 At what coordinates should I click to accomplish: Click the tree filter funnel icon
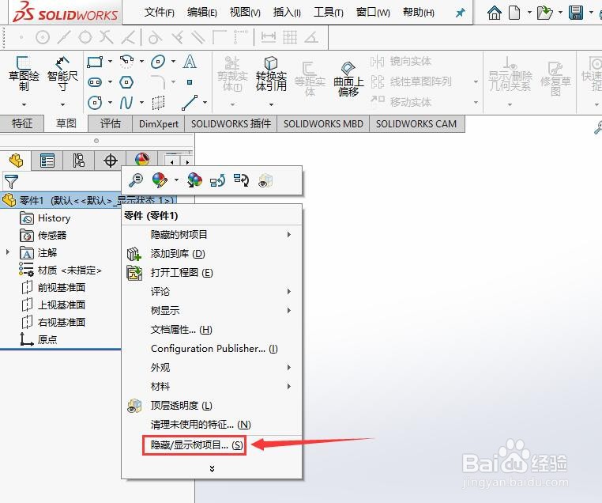pyautogui.click(x=11, y=181)
